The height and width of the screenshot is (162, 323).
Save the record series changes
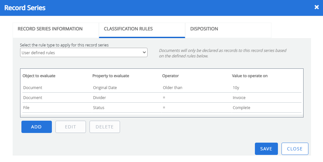266,149
